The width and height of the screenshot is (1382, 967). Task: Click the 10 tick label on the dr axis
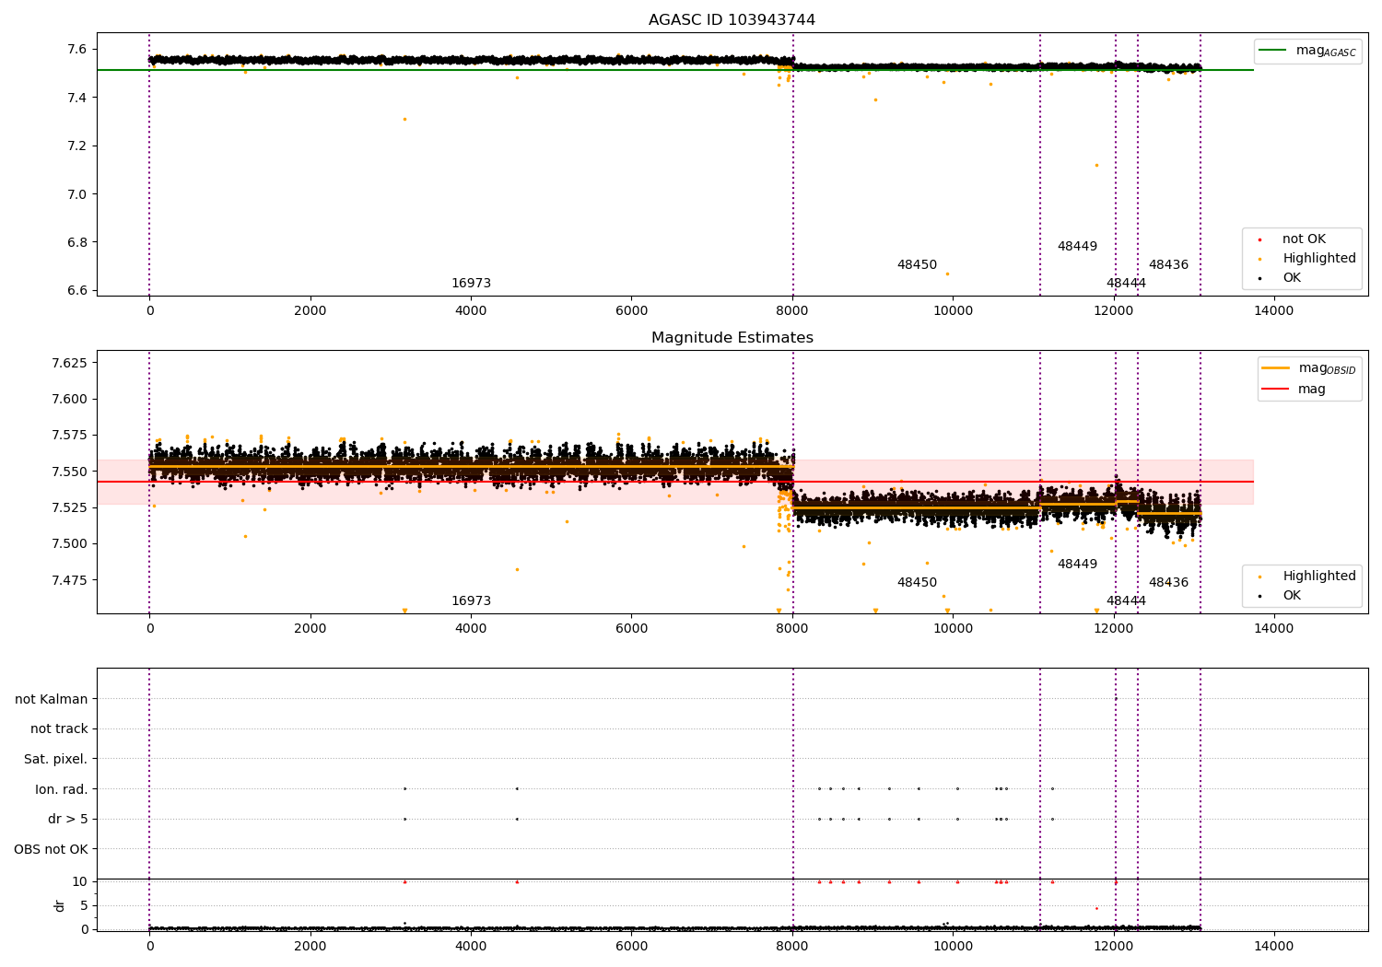click(x=81, y=881)
